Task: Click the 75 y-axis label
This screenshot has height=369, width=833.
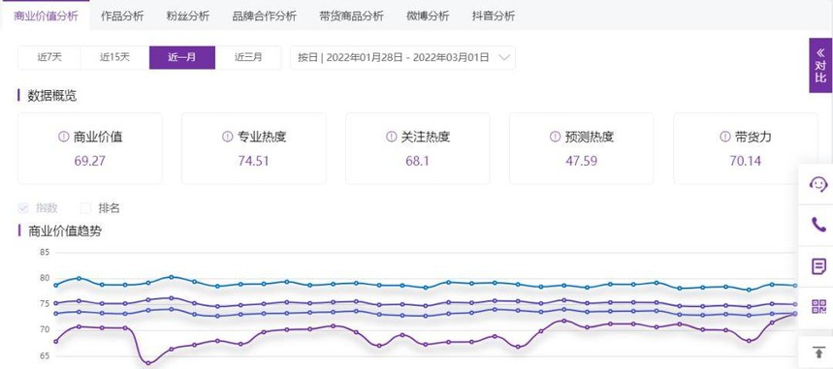Action: (44, 304)
